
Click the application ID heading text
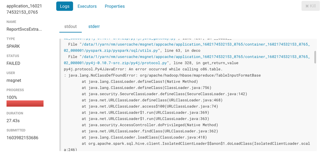click(x=22, y=9)
